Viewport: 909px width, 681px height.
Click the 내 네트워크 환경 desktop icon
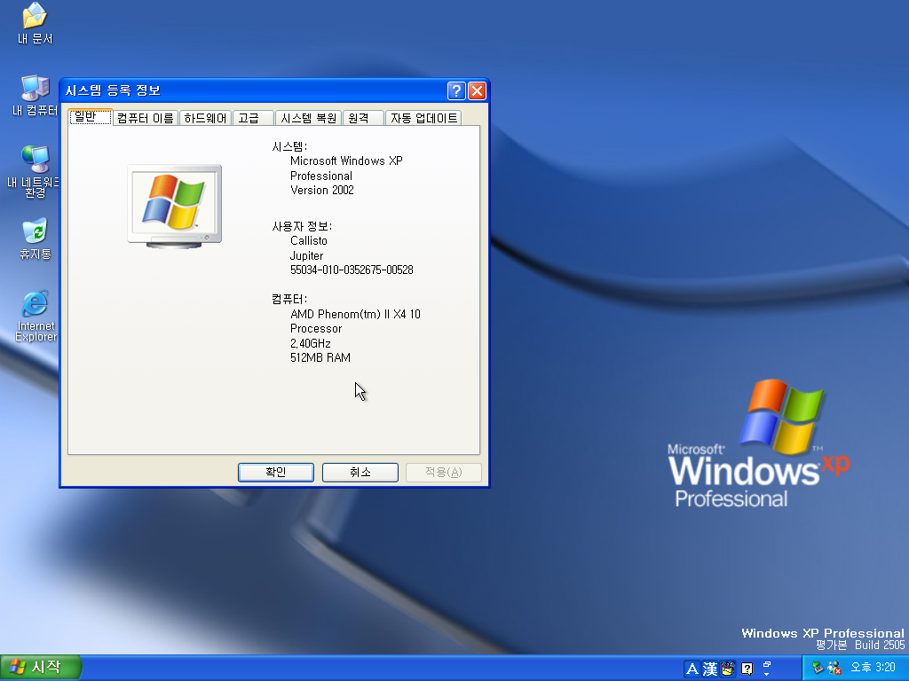(x=35, y=160)
